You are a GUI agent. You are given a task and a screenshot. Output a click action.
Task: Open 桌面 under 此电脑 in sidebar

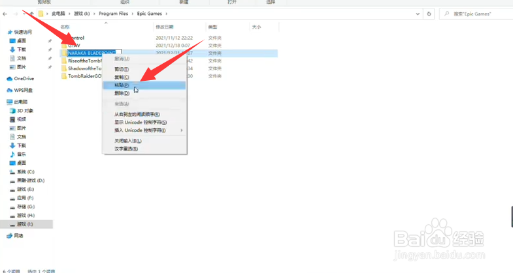click(x=22, y=163)
